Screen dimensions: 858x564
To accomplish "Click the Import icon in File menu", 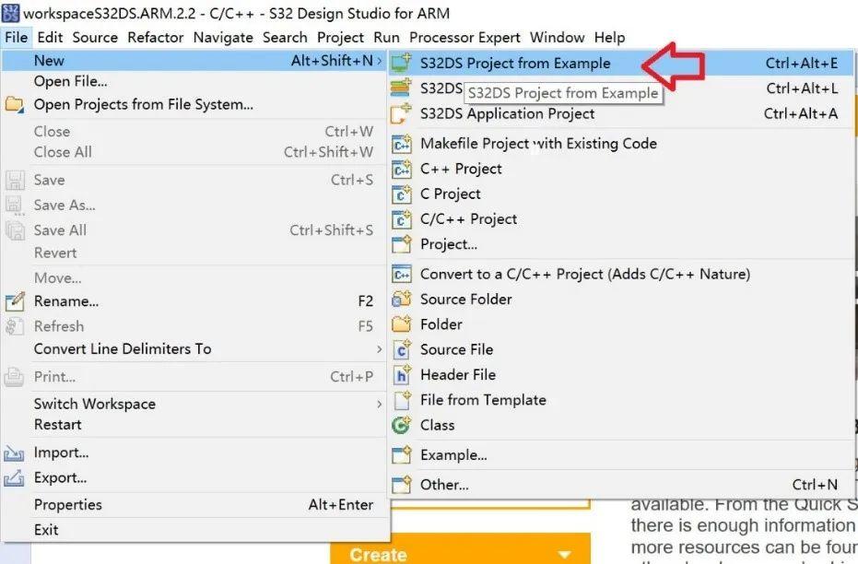I will click(x=15, y=453).
